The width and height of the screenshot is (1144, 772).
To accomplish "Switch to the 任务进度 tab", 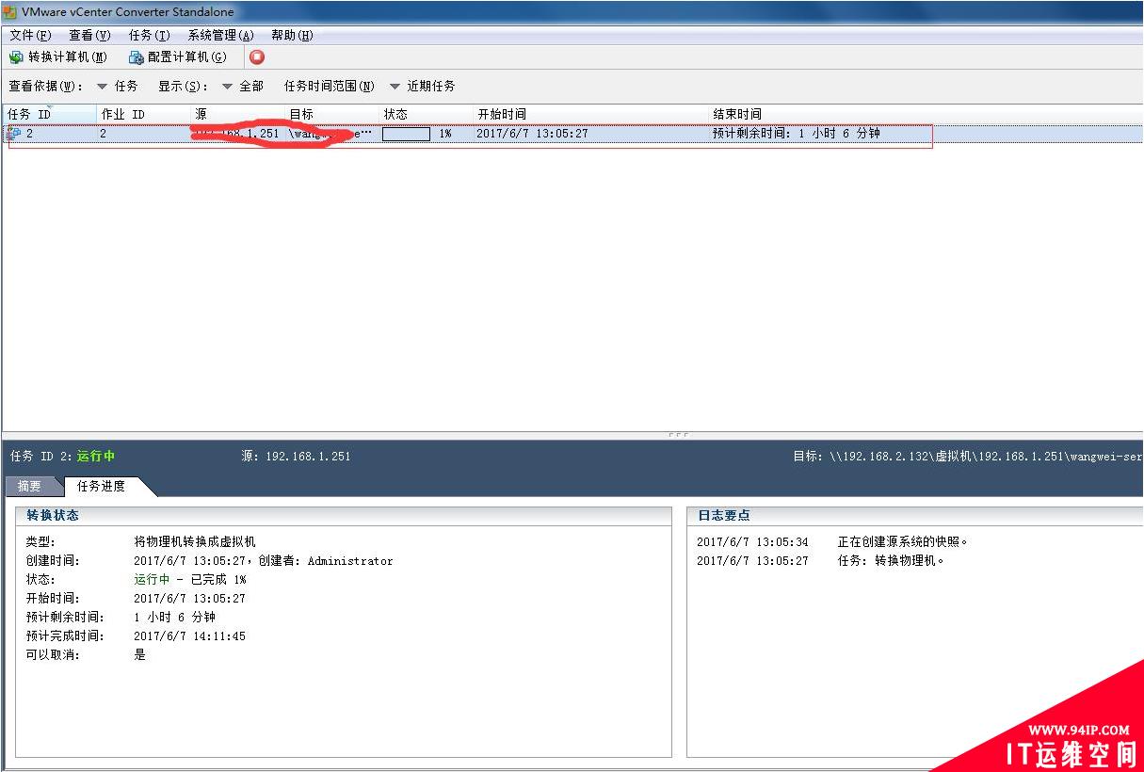I will click(101, 486).
